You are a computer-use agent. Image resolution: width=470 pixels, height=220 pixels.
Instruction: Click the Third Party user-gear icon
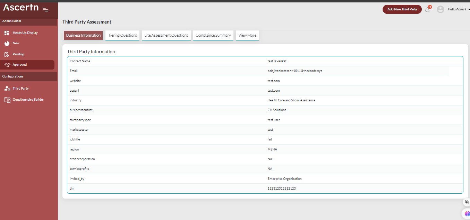7,89
